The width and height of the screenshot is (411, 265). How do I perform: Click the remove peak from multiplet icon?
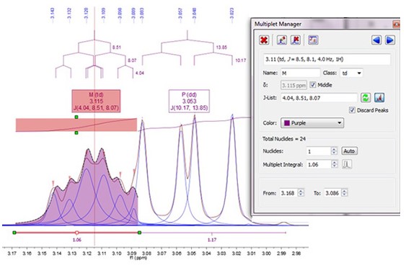(296, 40)
